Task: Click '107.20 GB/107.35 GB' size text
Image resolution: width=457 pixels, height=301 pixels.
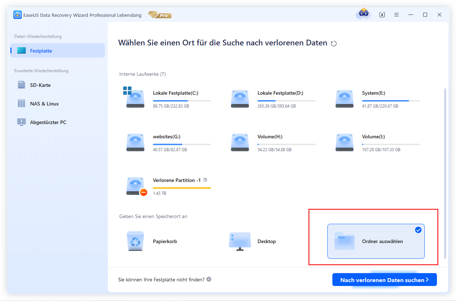Action: click(x=381, y=150)
